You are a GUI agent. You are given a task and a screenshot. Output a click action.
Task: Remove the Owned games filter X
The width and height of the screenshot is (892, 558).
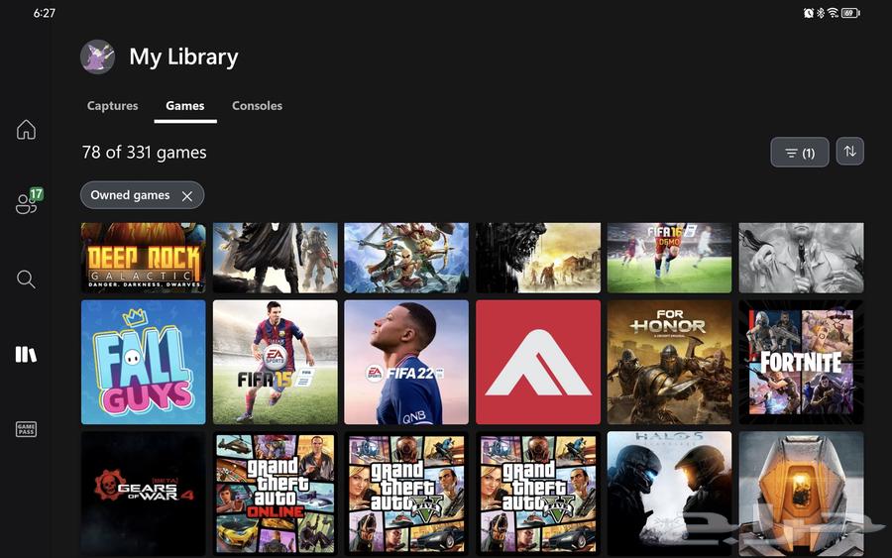coord(186,196)
